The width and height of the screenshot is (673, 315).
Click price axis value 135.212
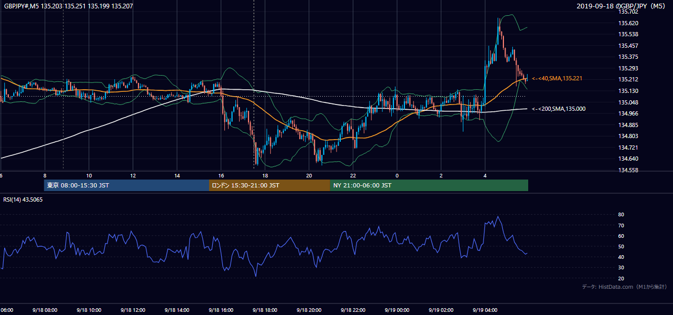click(x=628, y=80)
